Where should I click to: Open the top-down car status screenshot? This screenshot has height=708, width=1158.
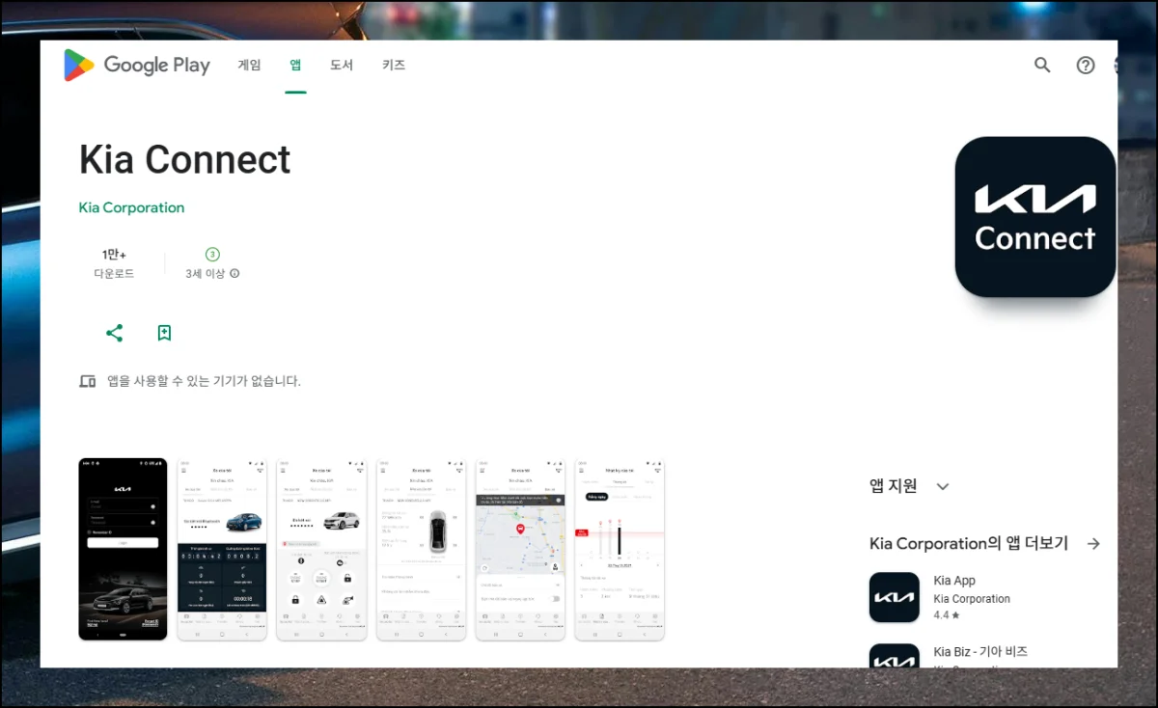point(421,549)
